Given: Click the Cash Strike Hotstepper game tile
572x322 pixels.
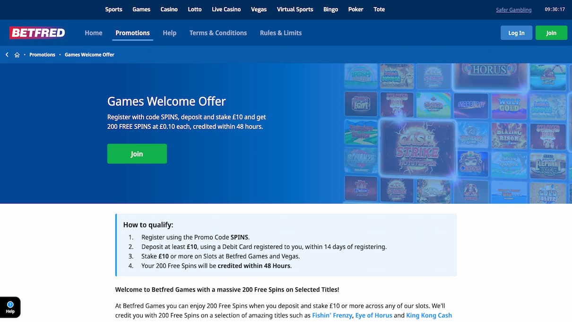Looking at the screenshot, I should tap(418, 149).
